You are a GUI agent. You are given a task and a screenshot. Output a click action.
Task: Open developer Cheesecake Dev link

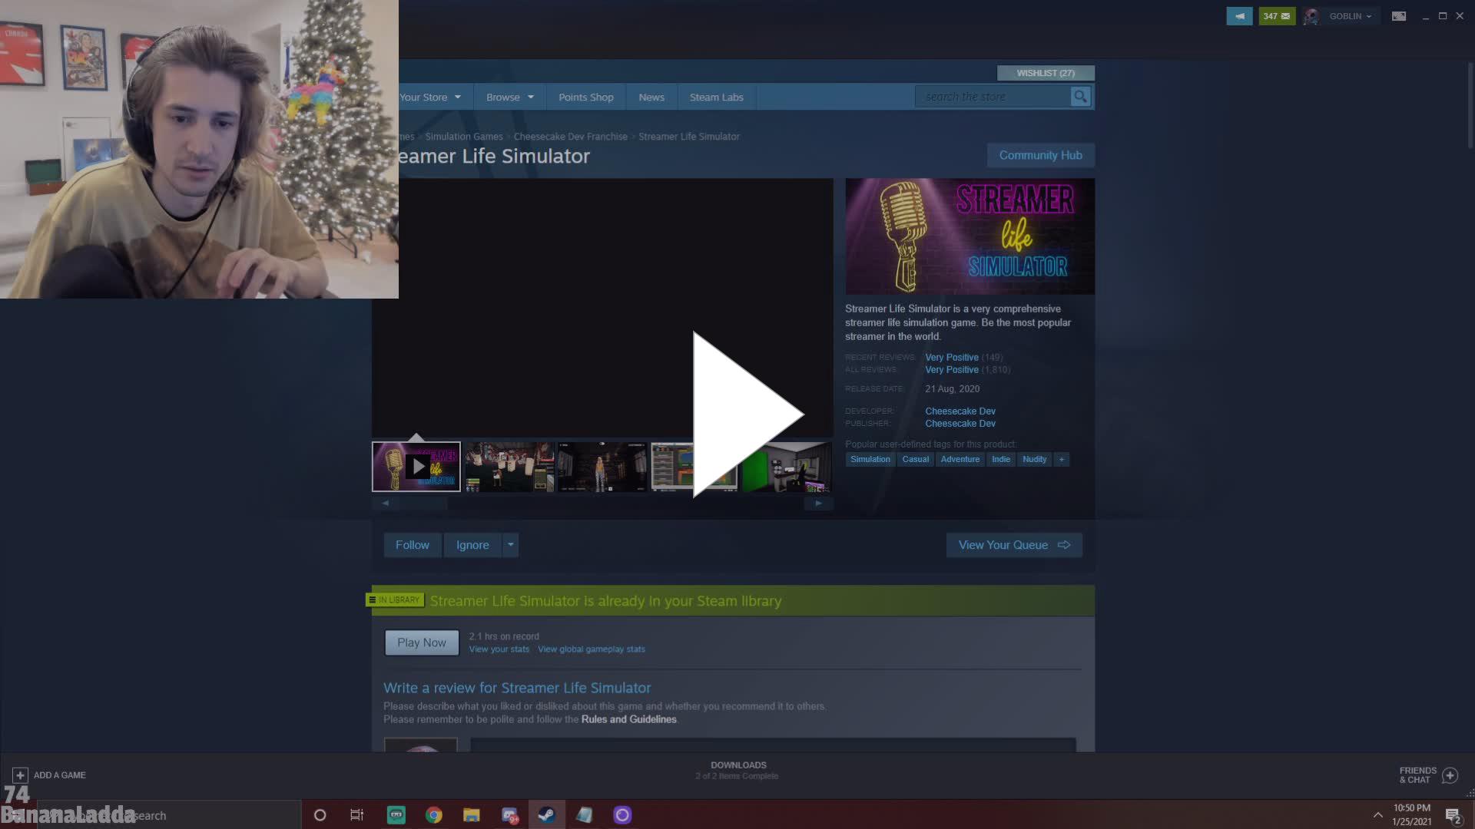(x=960, y=411)
